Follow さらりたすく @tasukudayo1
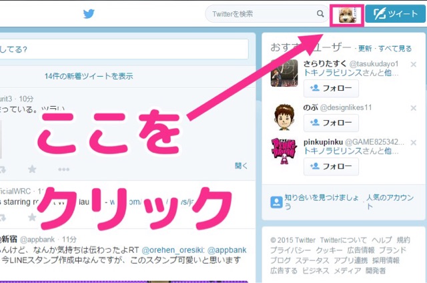The width and height of the screenshot is (427, 283). click(331, 89)
